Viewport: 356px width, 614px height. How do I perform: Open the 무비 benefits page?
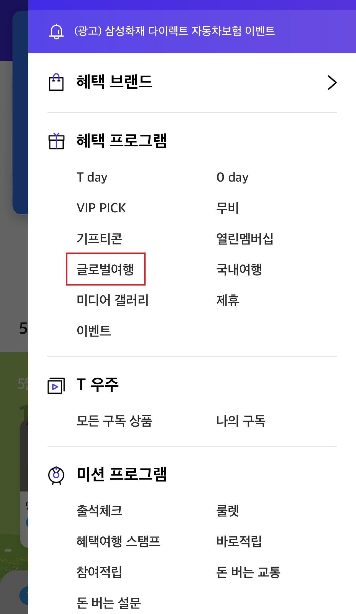tap(227, 208)
